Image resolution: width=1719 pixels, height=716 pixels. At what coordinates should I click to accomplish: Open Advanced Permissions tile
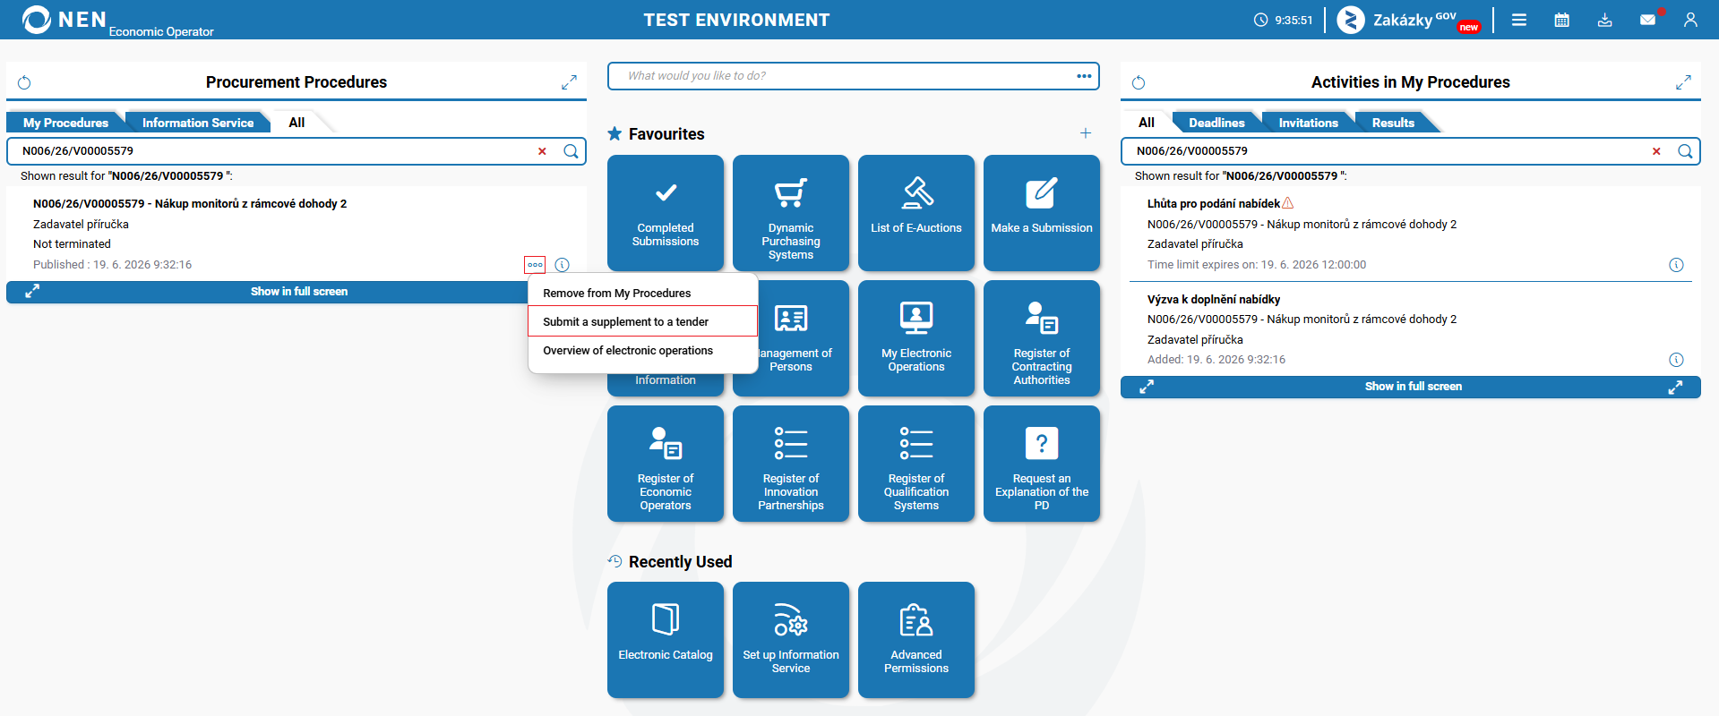[916, 640]
